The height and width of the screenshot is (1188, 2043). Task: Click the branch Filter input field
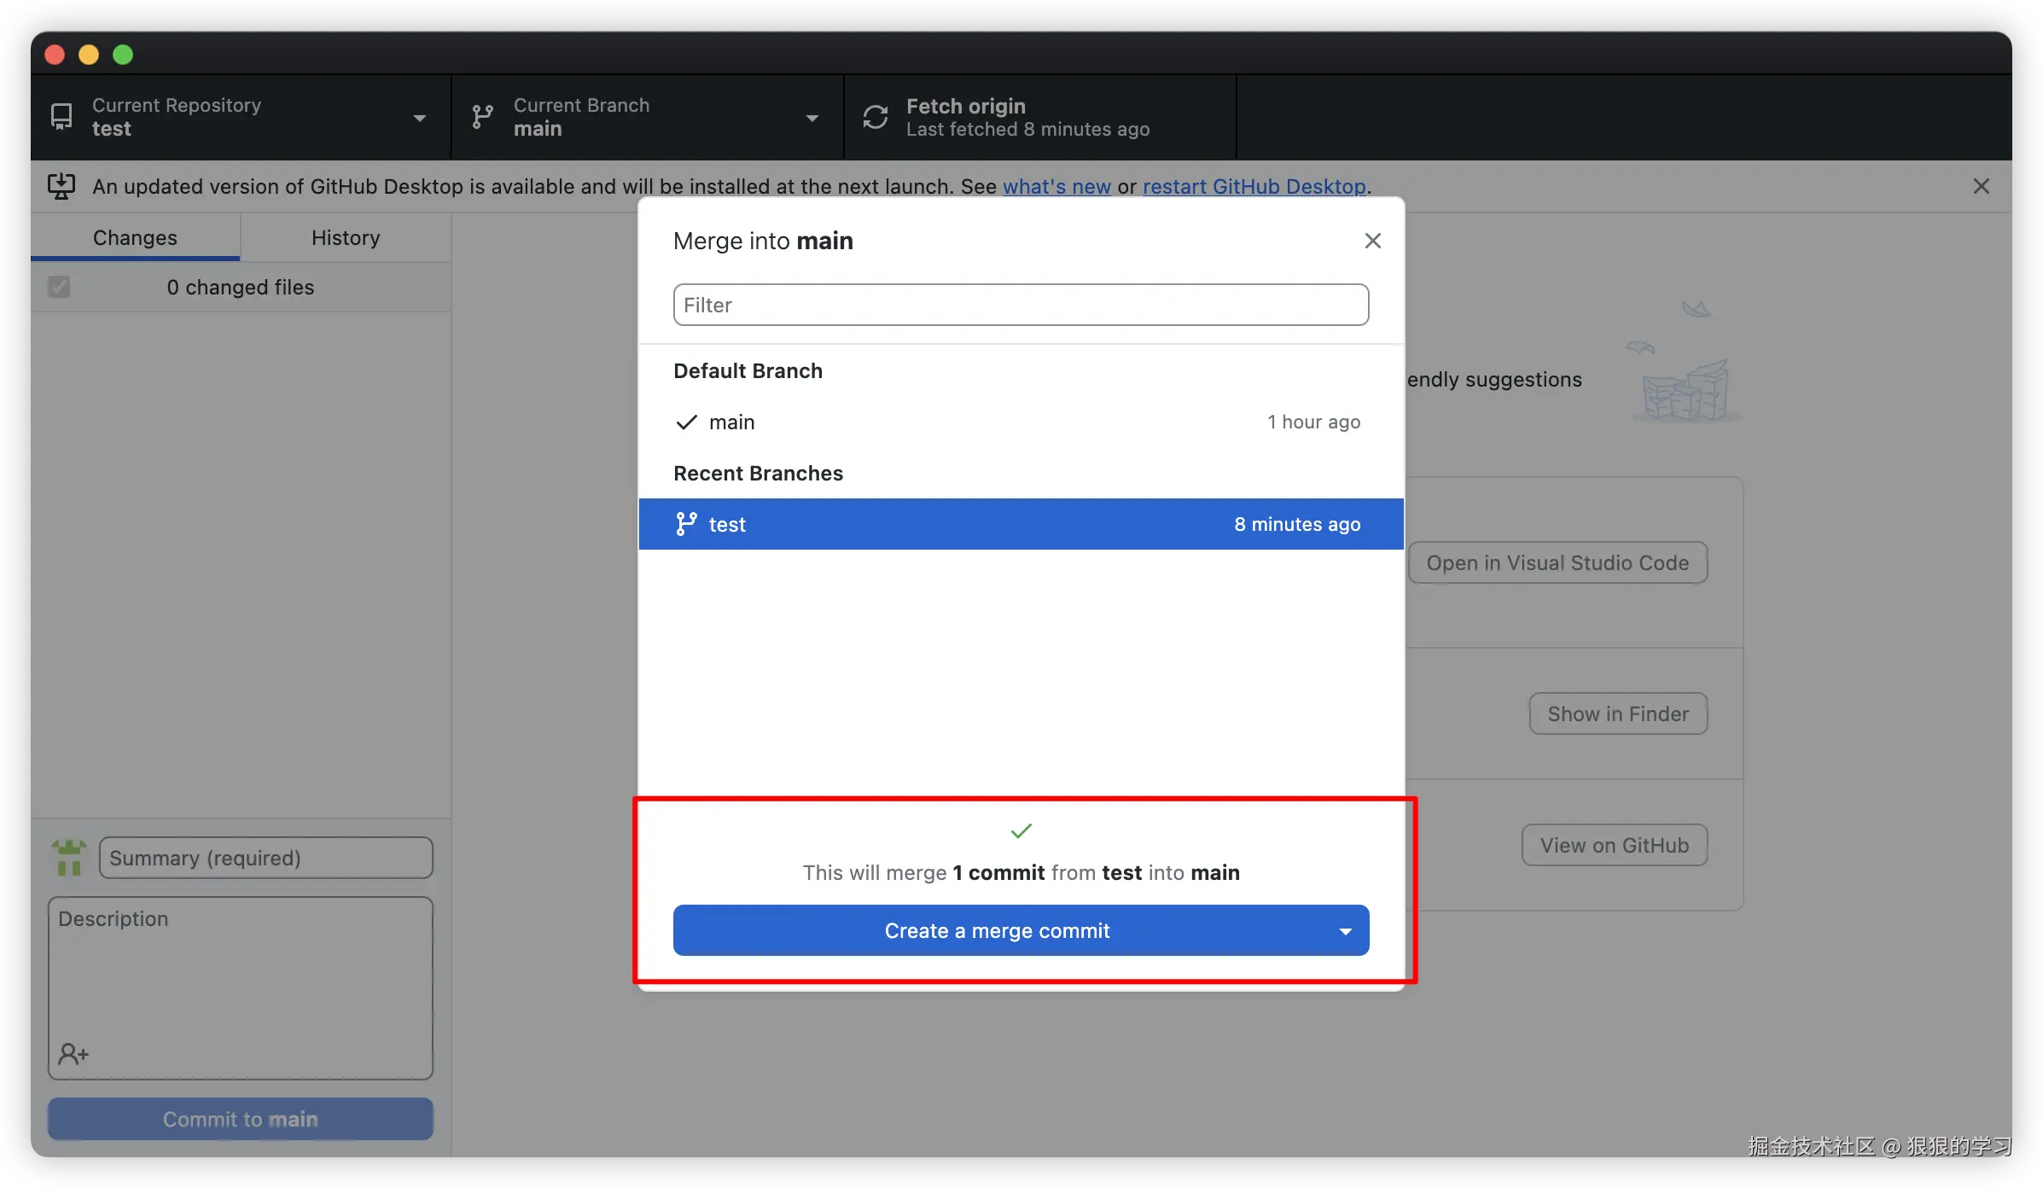pyautogui.click(x=1021, y=306)
